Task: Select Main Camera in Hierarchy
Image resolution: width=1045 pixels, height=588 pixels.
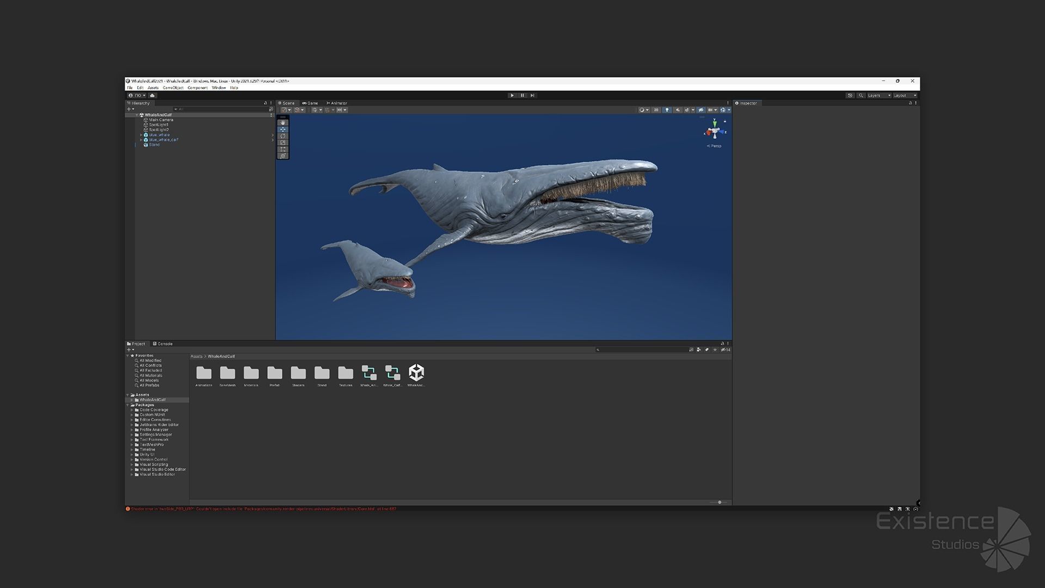Action: 161,120
